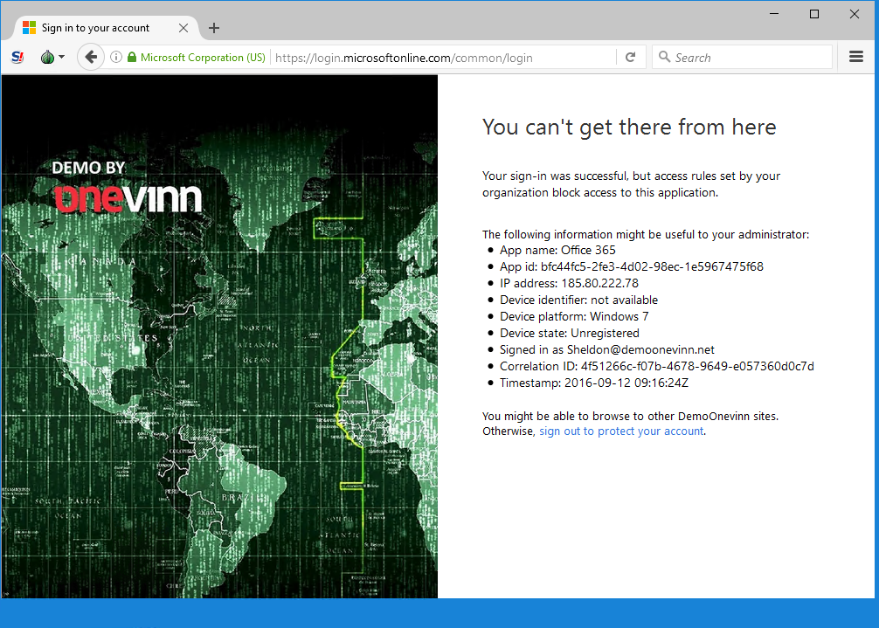Viewport: 879px width, 628px height.
Task: Click into the Search text field
Action: point(747,58)
